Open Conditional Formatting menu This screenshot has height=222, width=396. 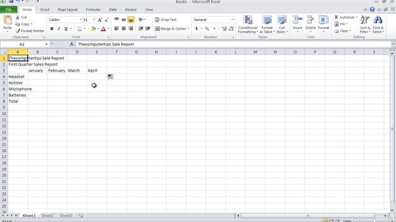click(x=247, y=25)
